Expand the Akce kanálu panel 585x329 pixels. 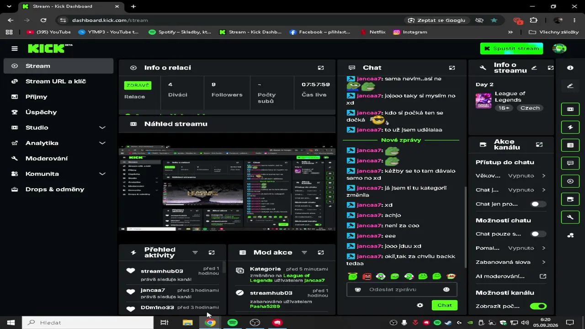pos(539,144)
